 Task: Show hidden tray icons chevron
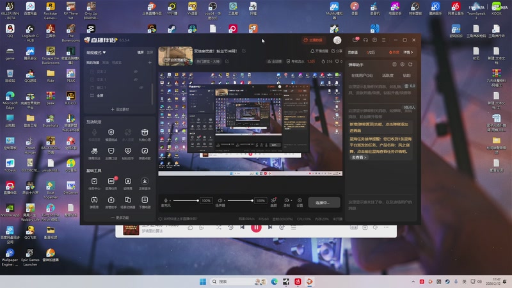pyautogui.click(x=413, y=282)
